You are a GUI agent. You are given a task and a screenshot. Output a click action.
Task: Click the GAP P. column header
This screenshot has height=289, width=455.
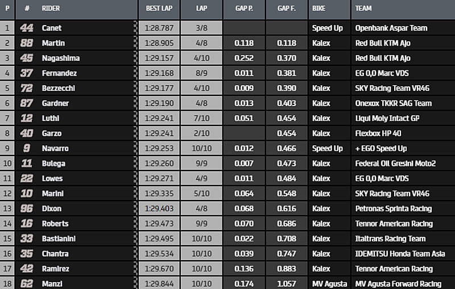point(244,9)
